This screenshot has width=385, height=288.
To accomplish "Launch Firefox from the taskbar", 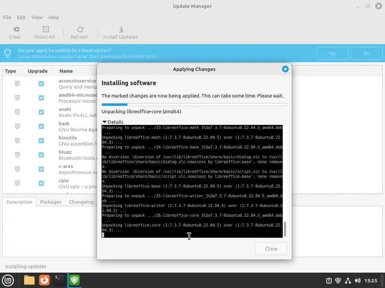I will (44, 280).
